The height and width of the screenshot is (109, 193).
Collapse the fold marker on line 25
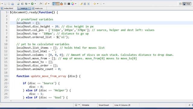8,97
